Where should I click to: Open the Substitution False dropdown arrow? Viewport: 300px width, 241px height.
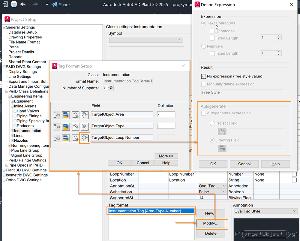coord(224,192)
